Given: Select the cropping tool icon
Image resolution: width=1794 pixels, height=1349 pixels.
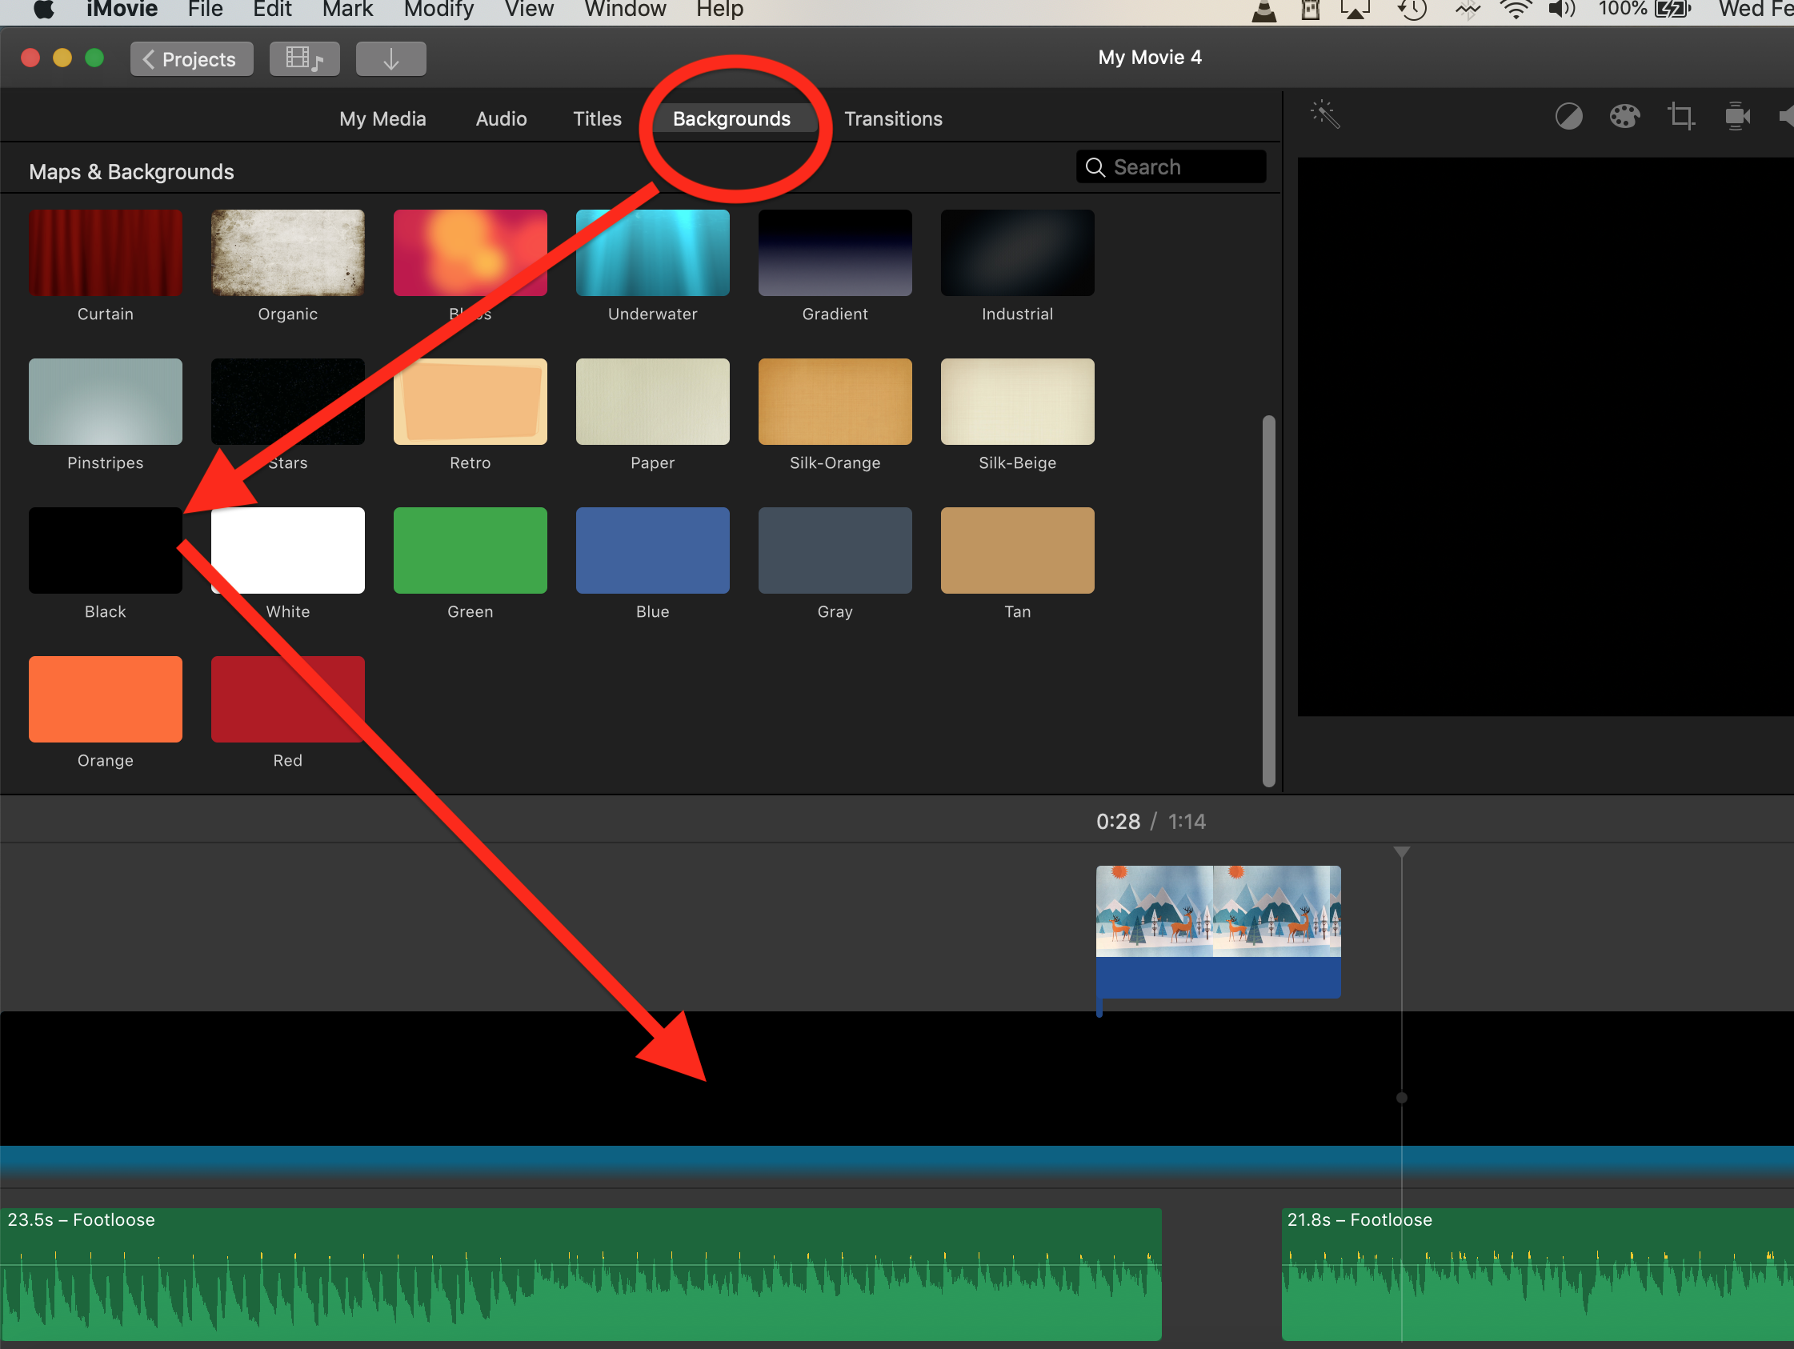Looking at the screenshot, I should [1681, 117].
